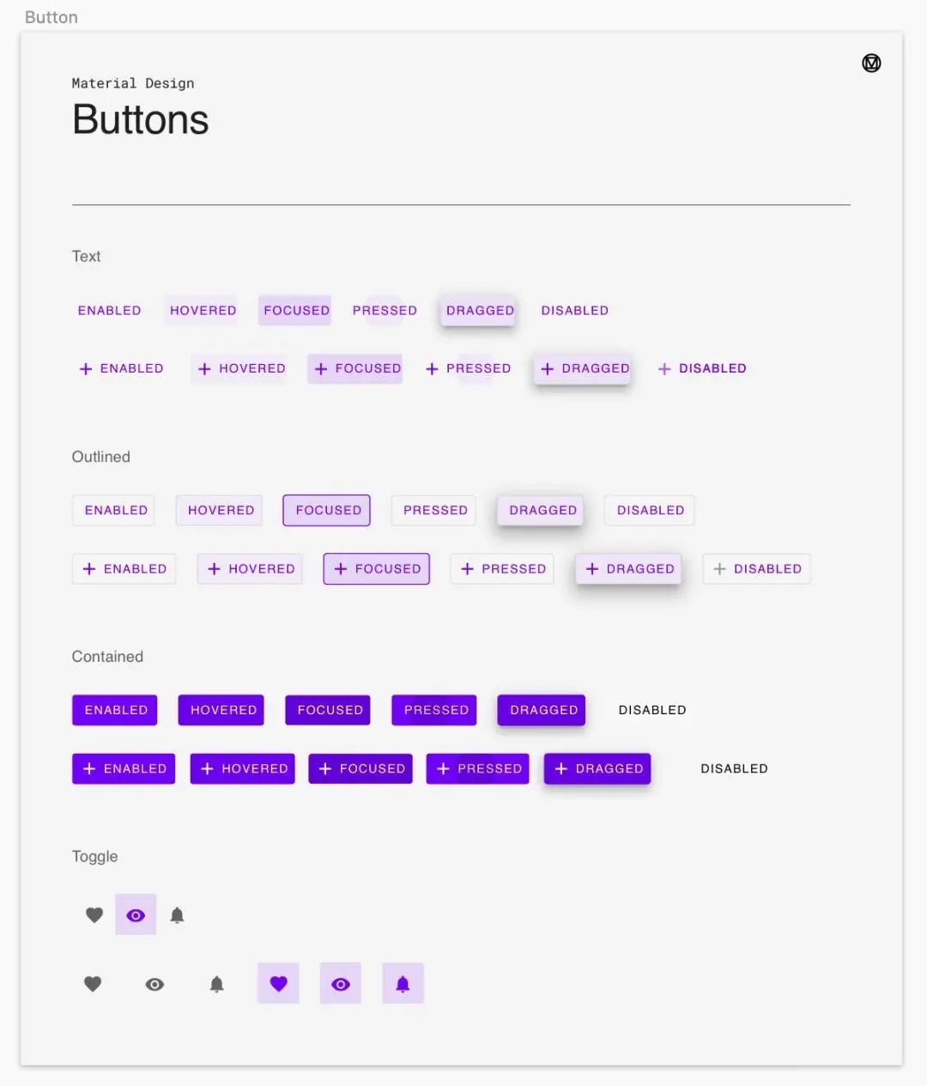Click the contained PRESSED button without icon
Screen dimensions: 927x1086
pos(434,710)
